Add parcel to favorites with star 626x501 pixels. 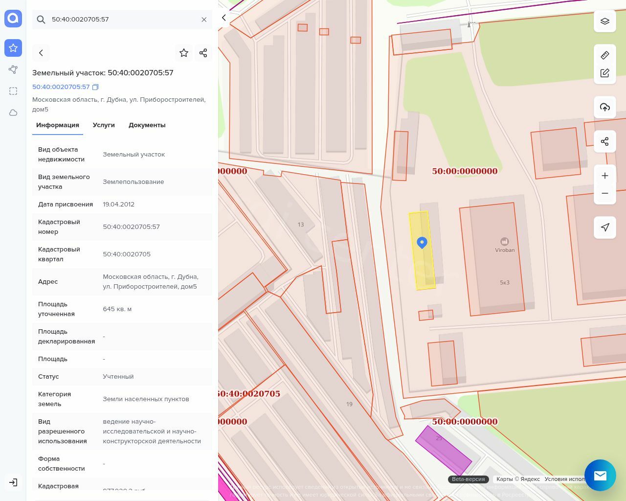tap(184, 53)
